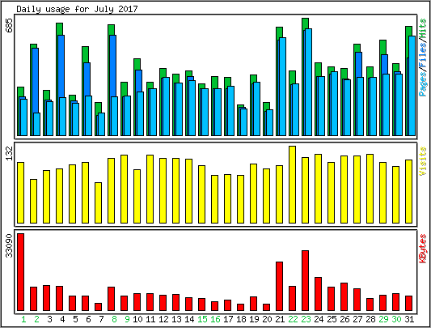Select day label 31
431x328 pixels.
pos(409,319)
